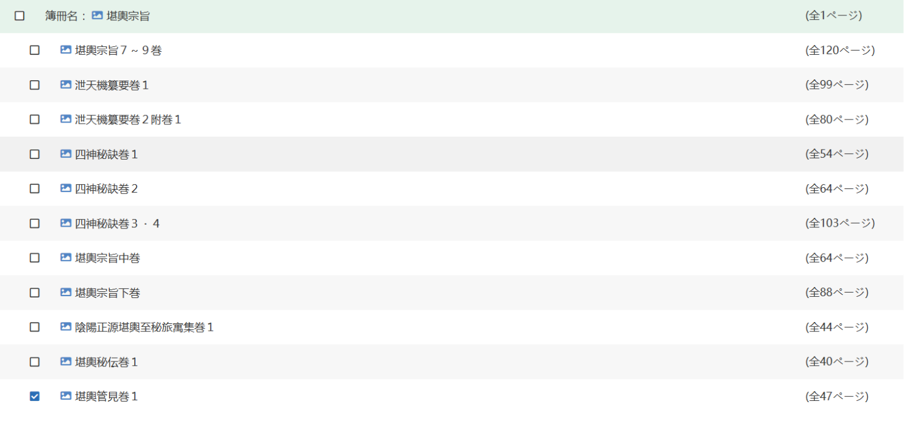
Task: Click image icon next to 四神秘訣巻２
Action: 66,188
